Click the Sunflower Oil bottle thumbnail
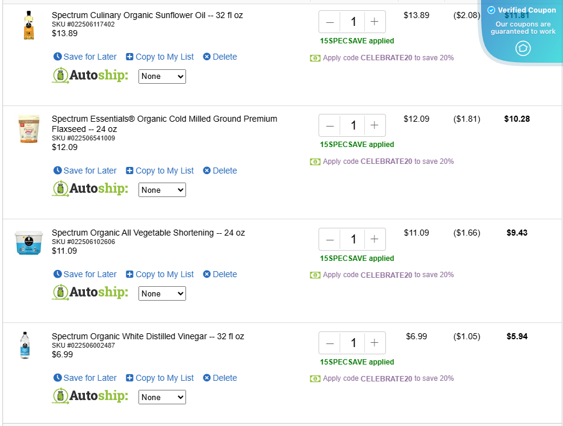This screenshot has height=426, width=563. click(x=28, y=25)
